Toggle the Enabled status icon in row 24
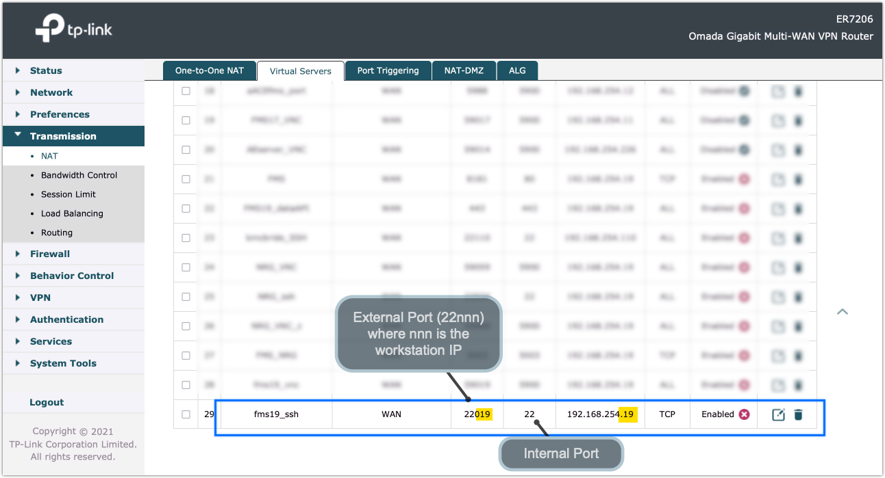Image resolution: width=885 pixels, height=478 pixels. [x=744, y=267]
